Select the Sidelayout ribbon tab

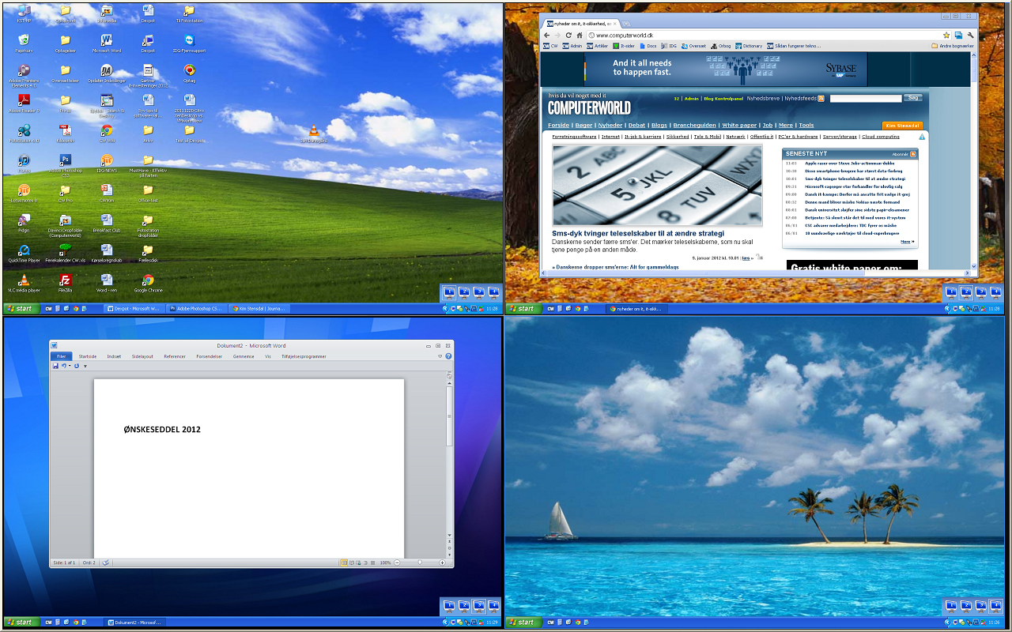tap(142, 356)
